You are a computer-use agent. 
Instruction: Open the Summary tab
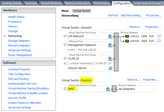31,3
